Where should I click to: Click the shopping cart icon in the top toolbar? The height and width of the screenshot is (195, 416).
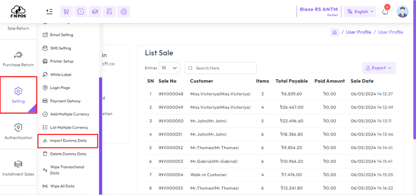coord(66,12)
